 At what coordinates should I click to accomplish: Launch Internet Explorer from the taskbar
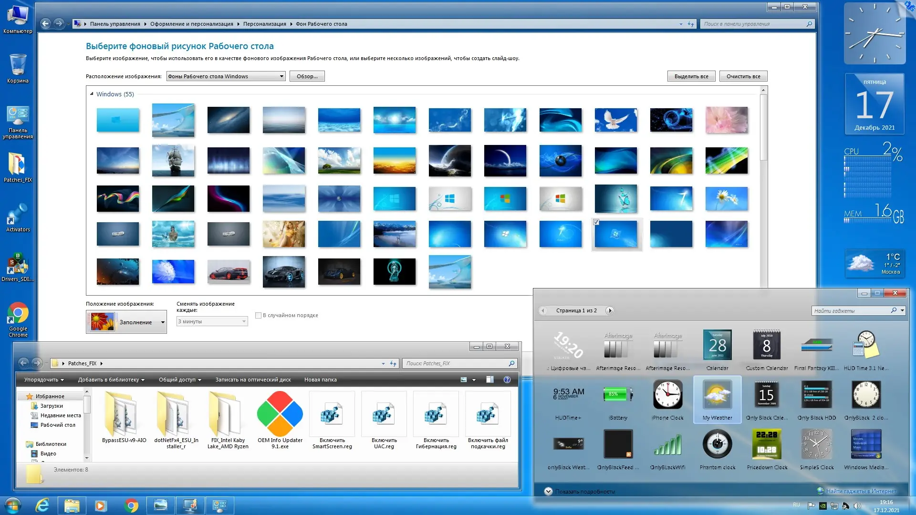click(x=42, y=505)
